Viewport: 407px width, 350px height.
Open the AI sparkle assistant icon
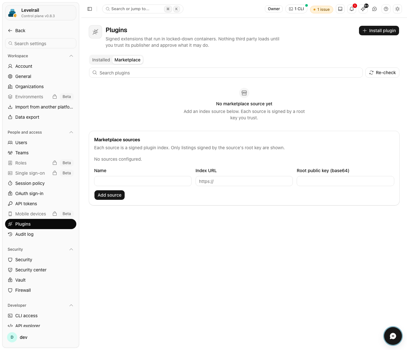363,9
